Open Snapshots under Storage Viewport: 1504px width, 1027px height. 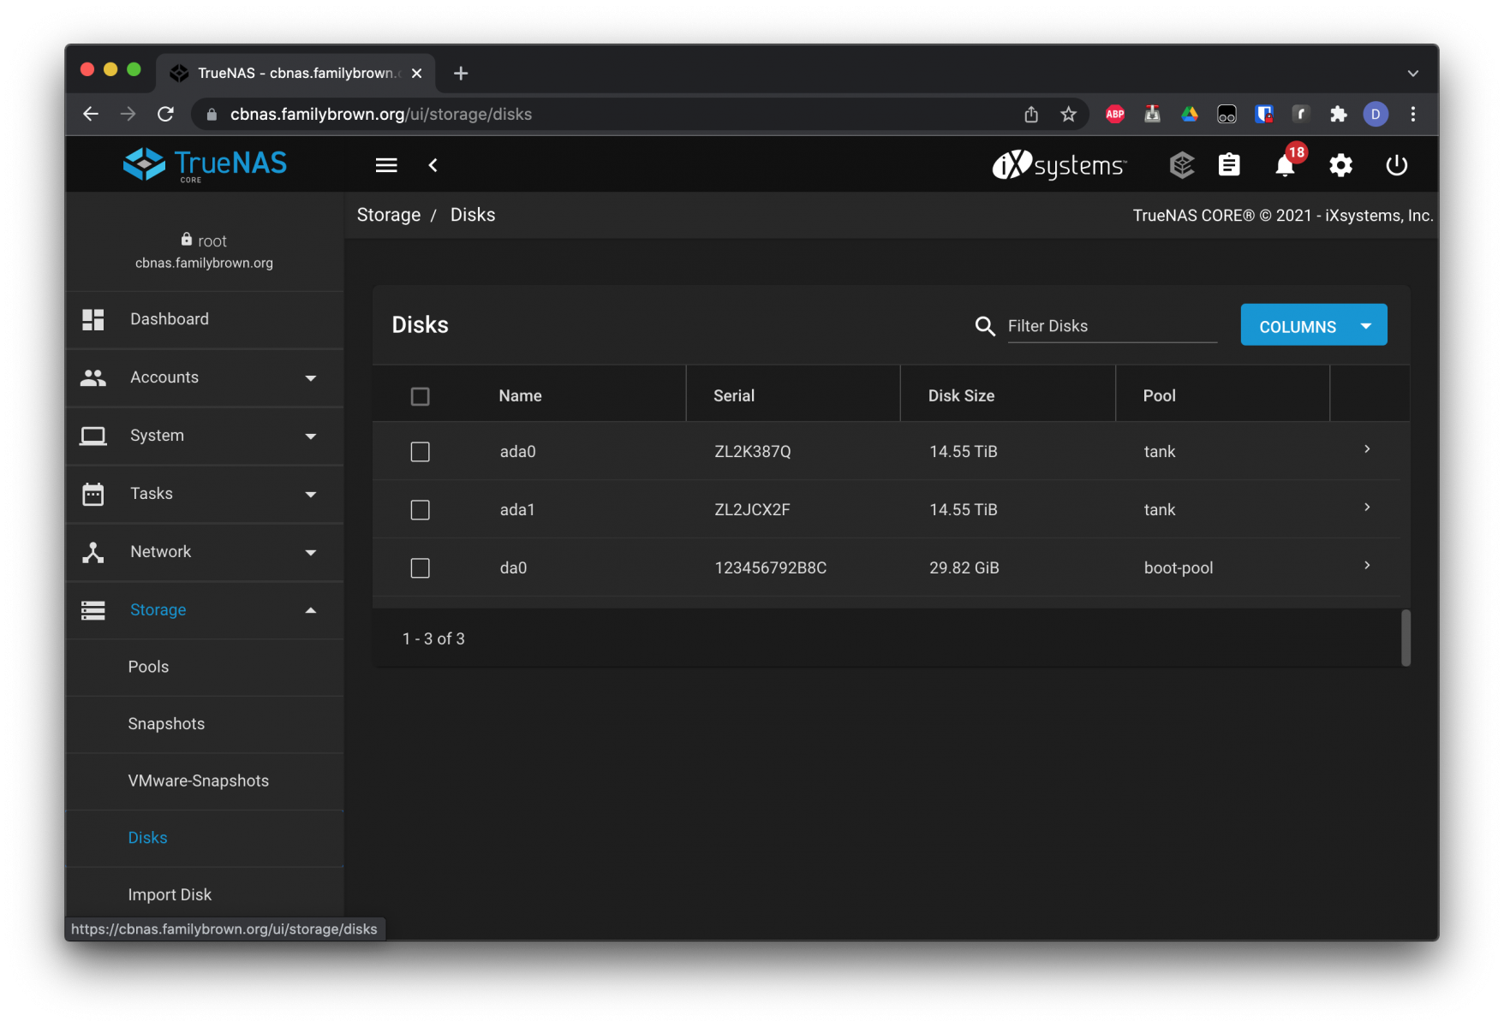tap(204, 724)
